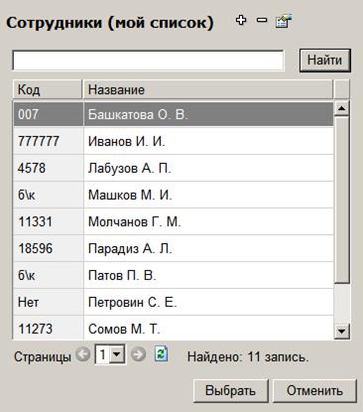Open the list properties icon in header
Screen dimensions: 363x412
tap(284, 21)
